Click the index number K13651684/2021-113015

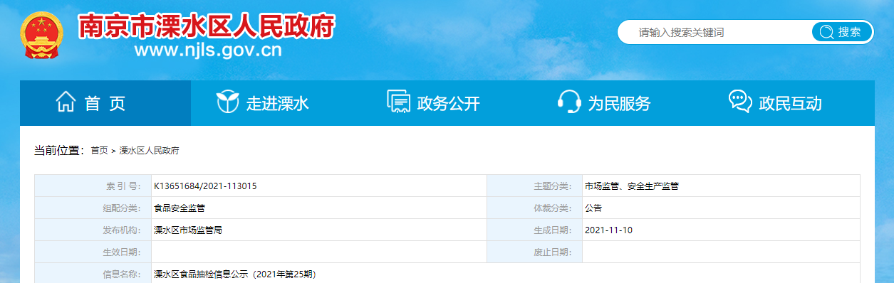[x=205, y=186]
